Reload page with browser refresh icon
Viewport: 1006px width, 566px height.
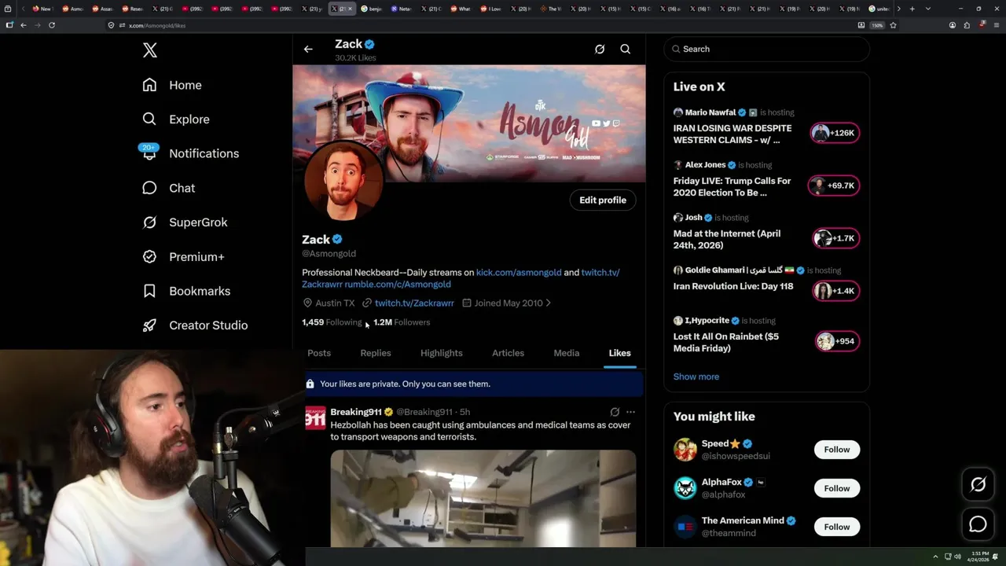coord(52,25)
